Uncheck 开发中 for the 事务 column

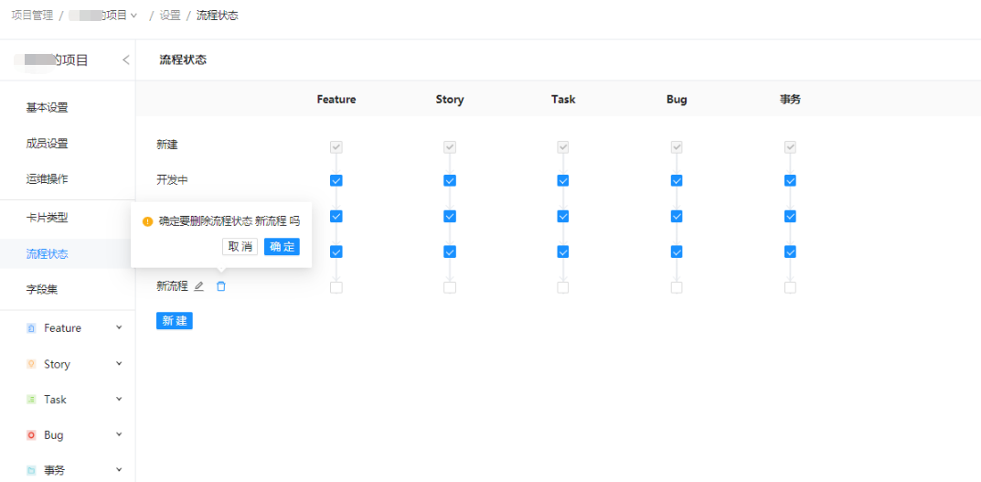click(790, 180)
